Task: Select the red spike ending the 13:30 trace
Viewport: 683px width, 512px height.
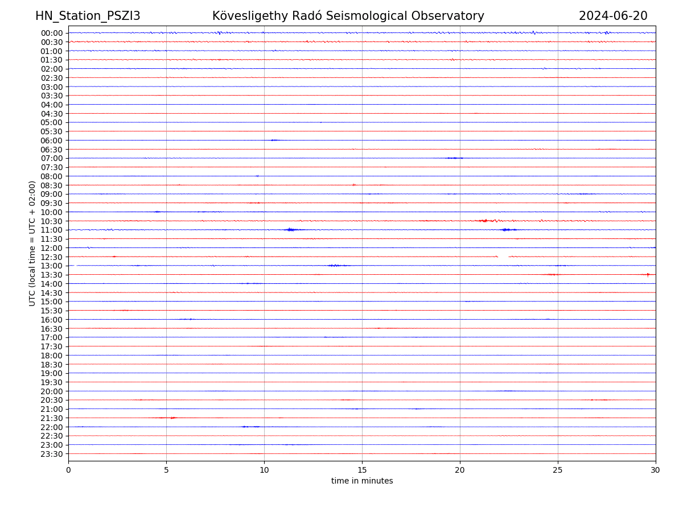Action: click(x=648, y=275)
